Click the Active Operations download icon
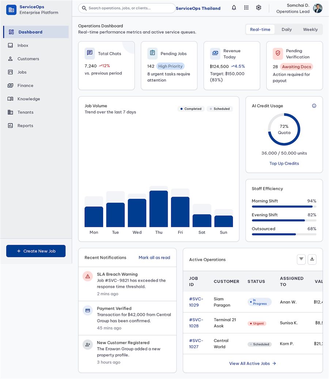Screen dimensions: 329x379 pos(312,259)
